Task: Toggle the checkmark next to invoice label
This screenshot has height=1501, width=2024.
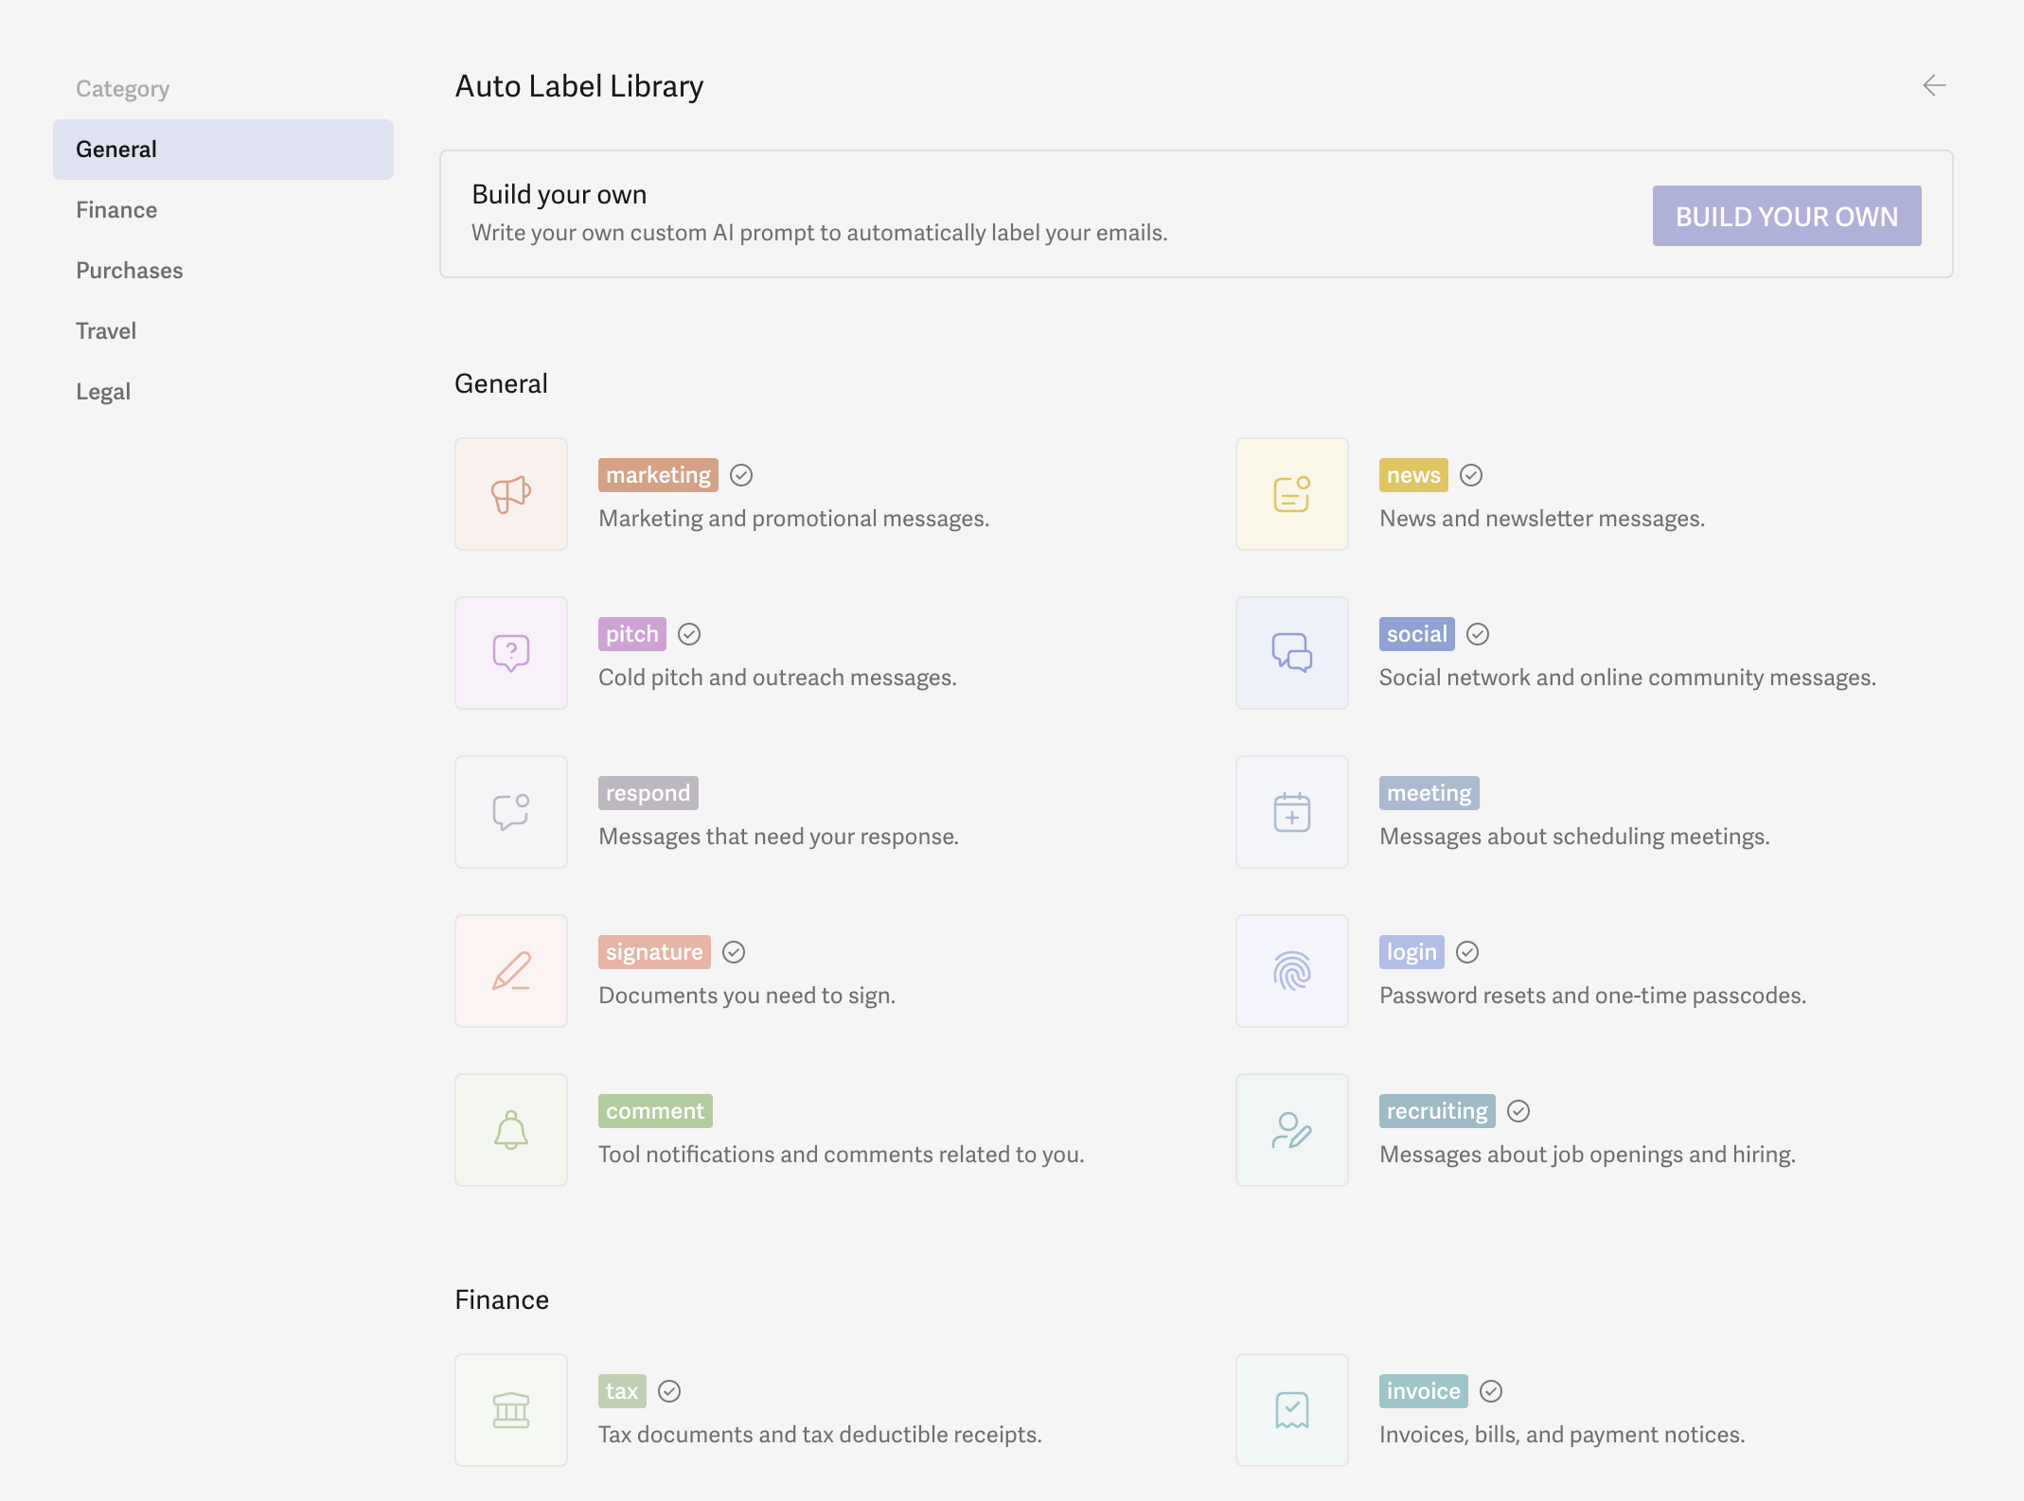Action: tap(1491, 1391)
